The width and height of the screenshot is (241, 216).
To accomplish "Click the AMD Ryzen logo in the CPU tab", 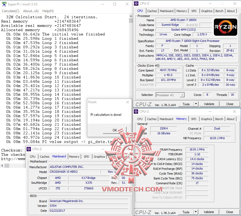I will 225,27.
